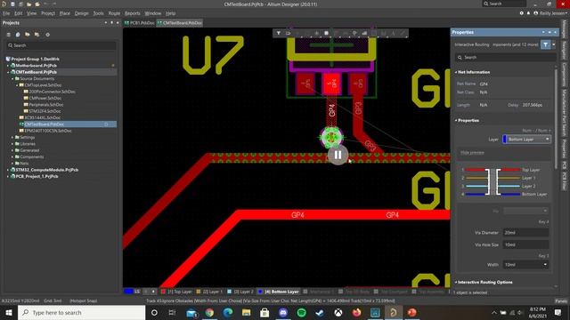
Task: Click the Projects panel search box
Action: (61, 45)
